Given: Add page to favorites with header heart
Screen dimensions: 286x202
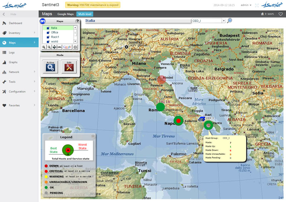Looking at the screenshot, I should (281, 14).
